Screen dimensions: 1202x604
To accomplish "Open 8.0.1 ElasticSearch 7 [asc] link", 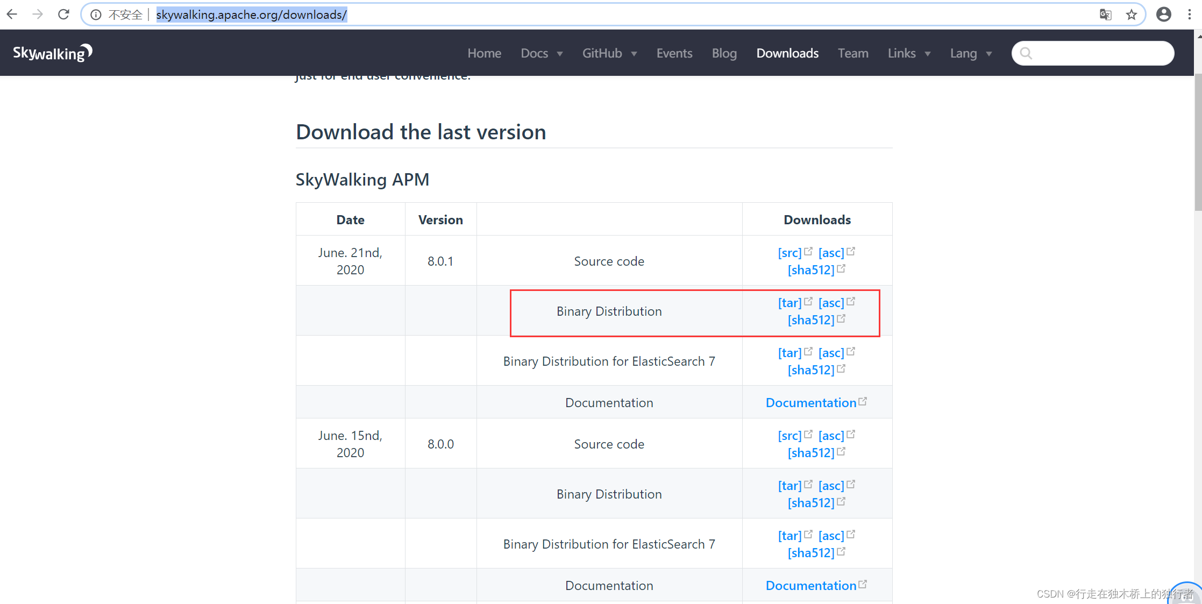I will coord(831,353).
